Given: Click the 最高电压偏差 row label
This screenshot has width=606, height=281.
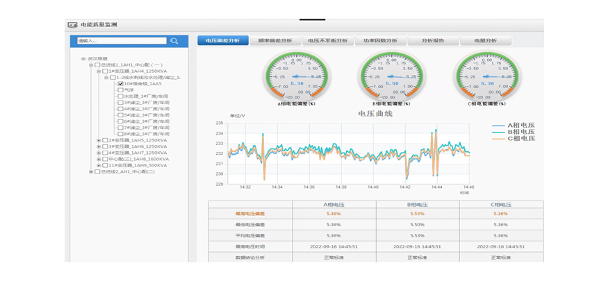Looking at the screenshot, I should pos(249,214).
